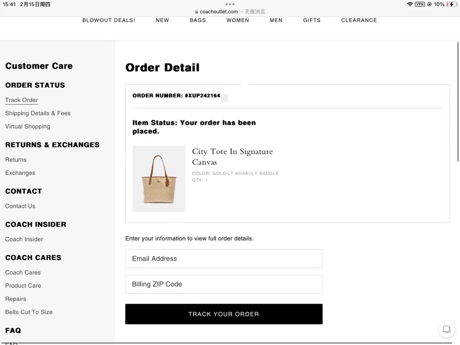The height and width of the screenshot is (345, 460).
Task: Tap the three-dot multitasking icon at top
Action: pos(230,5)
